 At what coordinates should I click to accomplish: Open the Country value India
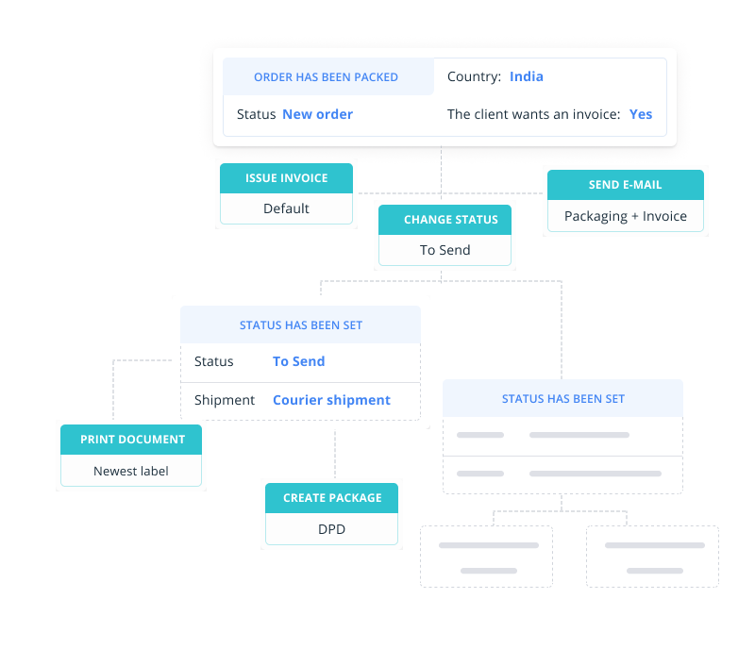click(527, 76)
